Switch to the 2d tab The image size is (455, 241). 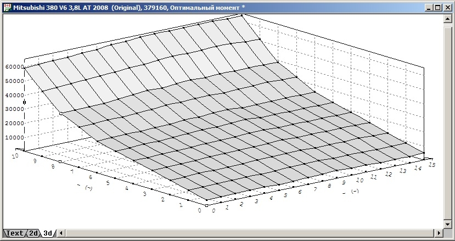pos(33,233)
